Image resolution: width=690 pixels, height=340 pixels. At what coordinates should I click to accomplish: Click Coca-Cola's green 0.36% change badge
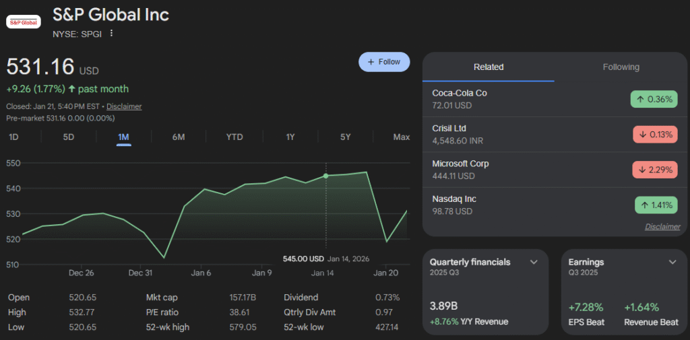(x=654, y=99)
